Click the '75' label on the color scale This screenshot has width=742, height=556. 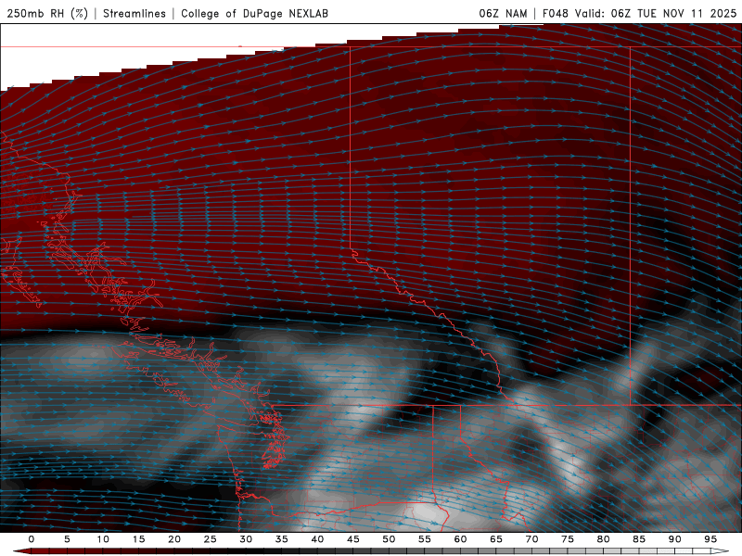(568, 539)
